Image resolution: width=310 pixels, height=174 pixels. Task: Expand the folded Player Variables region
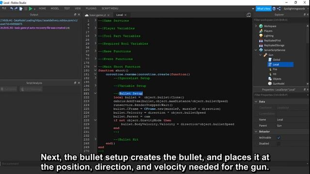pyautogui.click(x=95, y=28)
